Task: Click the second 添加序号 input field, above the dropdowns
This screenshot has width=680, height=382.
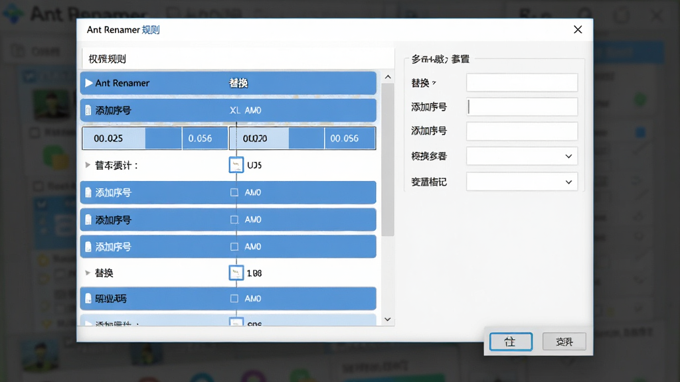Action: [x=522, y=131]
